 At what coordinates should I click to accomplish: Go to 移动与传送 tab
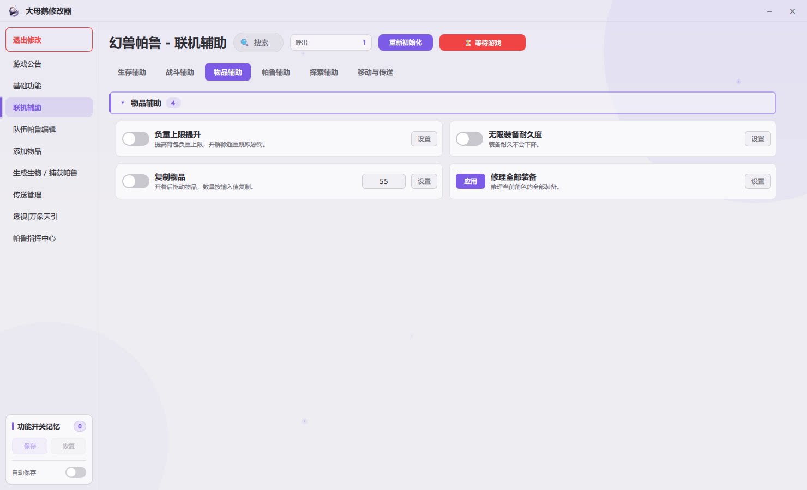click(x=375, y=72)
